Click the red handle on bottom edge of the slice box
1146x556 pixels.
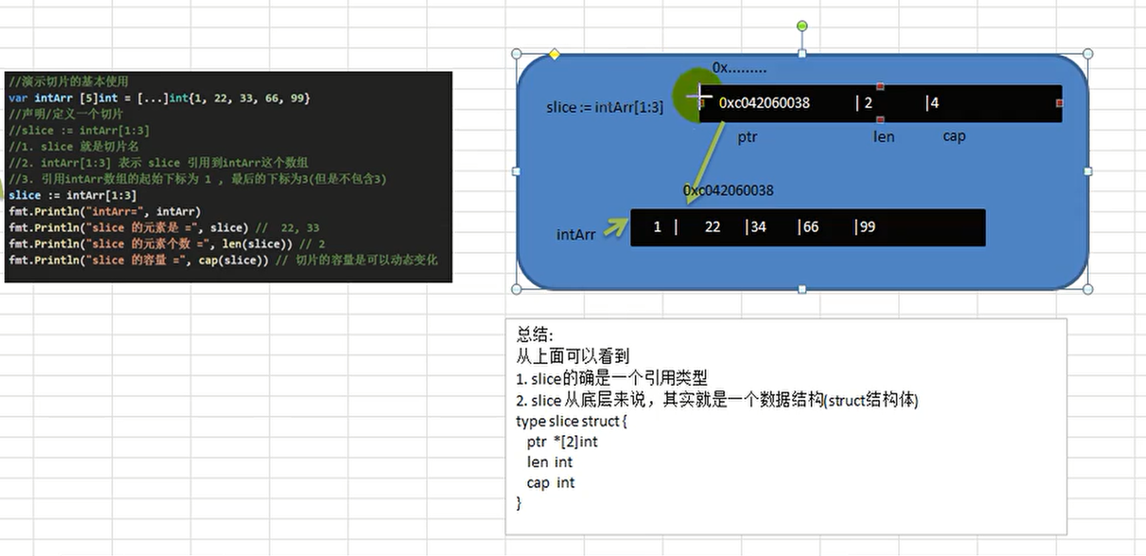[880, 120]
